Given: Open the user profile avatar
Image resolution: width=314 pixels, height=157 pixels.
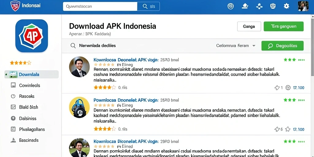Looking at the screenshot, I should point(303,6).
